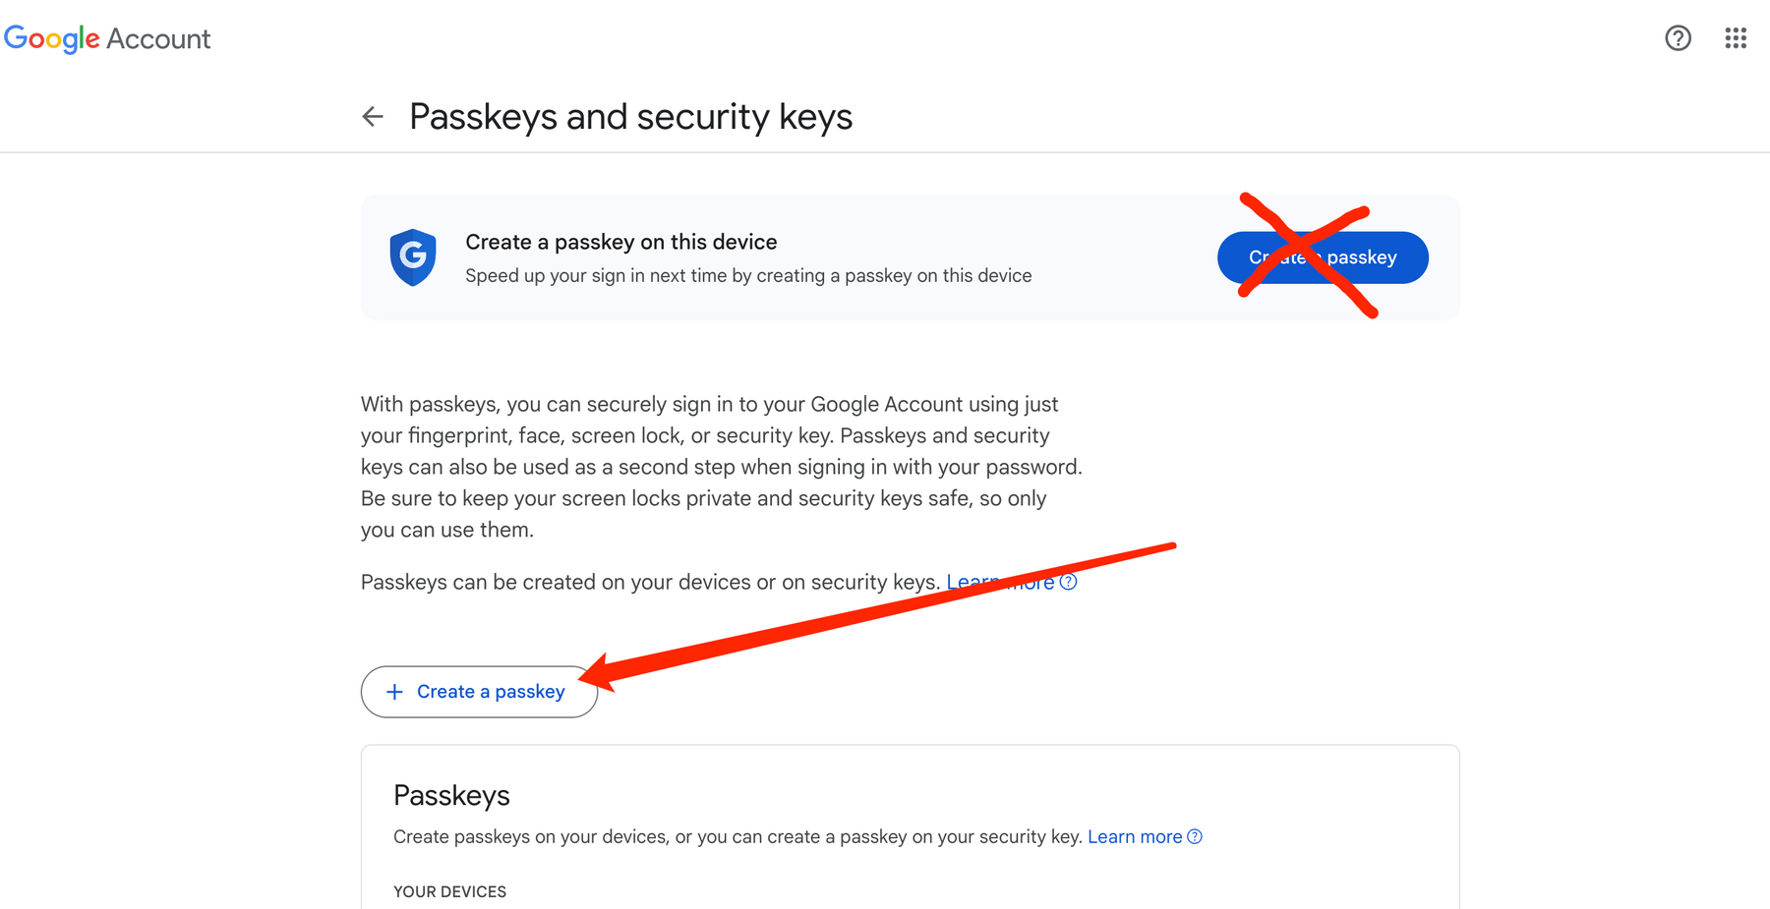Click the back arrow beside the page title
The height and width of the screenshot is (909, 1770).
(373, 116)
